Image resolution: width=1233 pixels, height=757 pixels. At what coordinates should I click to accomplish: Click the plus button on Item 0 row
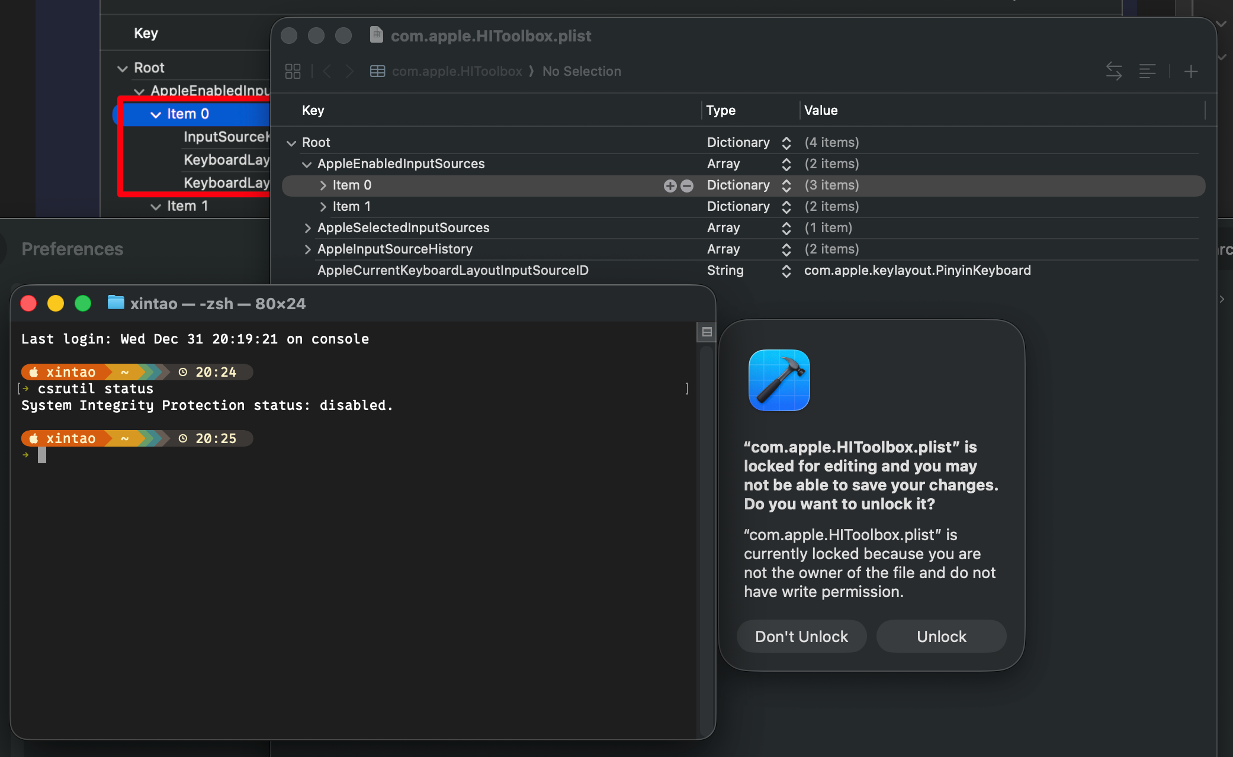[670, 186]
